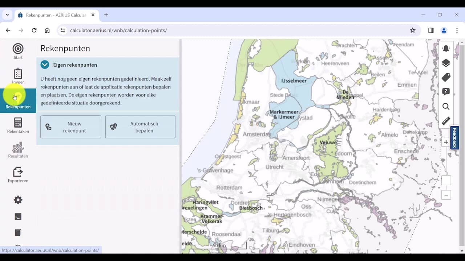This screenshot has height=261, width=465.
Task: Open the notifications bell on map
Action: pyautogui.click(x=446, y=49)
